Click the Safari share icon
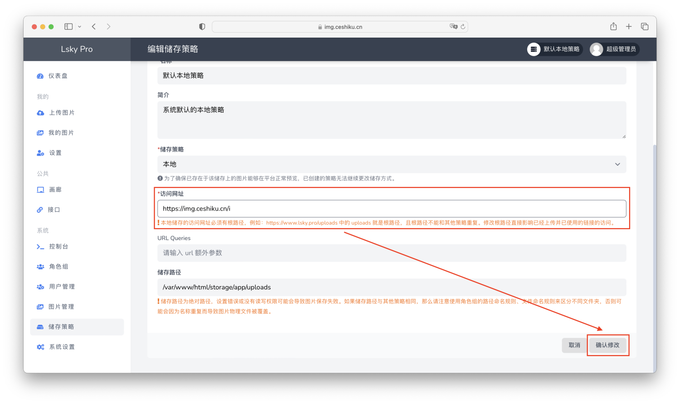680x404 pixels. click(613, 27)
